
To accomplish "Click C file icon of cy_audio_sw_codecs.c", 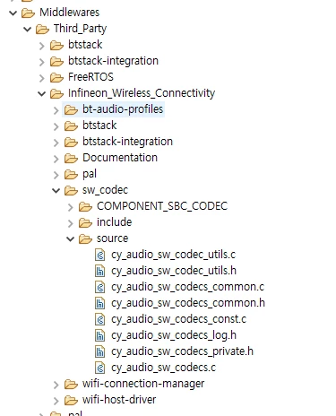I will pyautogui.click(x=100, y=368).
